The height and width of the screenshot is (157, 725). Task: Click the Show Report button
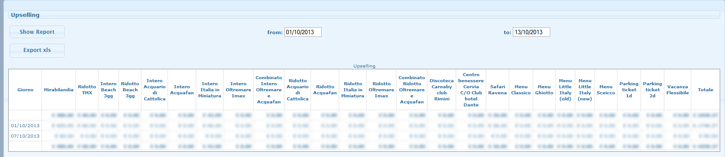click(x=37, y=32)
